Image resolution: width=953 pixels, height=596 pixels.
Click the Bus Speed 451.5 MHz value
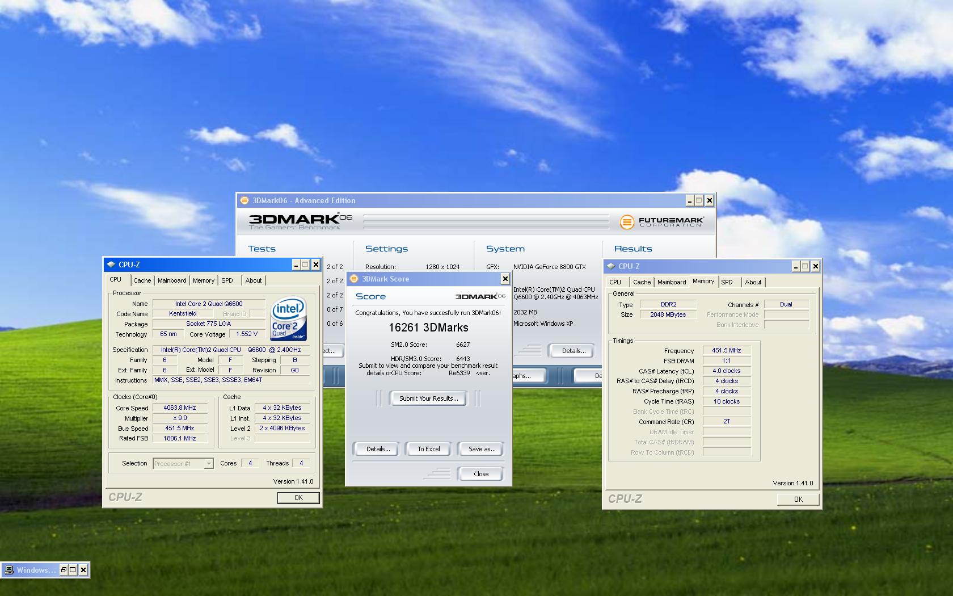pos(179,428)
